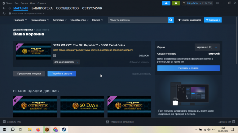Open the Друзья menu
Screen dimensions: 238x133
tap(24, 3)
